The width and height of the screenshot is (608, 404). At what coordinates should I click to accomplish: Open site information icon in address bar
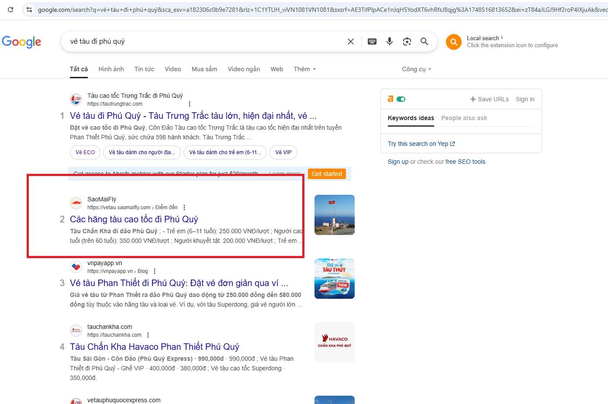[29, 9]
